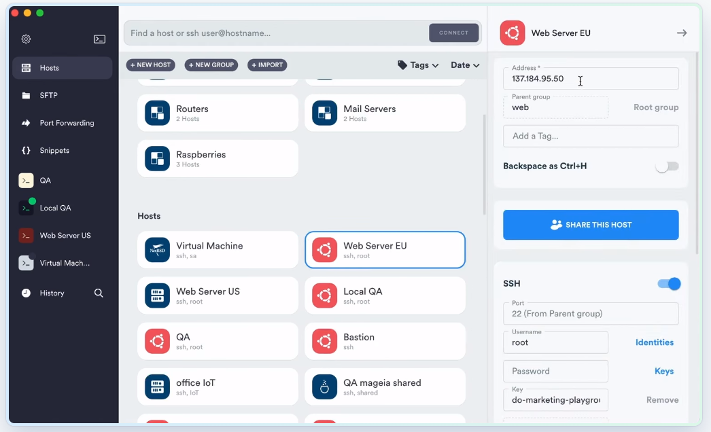Click the History search magnifier icon
This screenshot has height=432, width=711.
click(99, 293)
